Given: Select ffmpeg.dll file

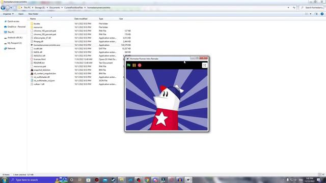Looking at the screenshot, I should [x=39, y=42].
